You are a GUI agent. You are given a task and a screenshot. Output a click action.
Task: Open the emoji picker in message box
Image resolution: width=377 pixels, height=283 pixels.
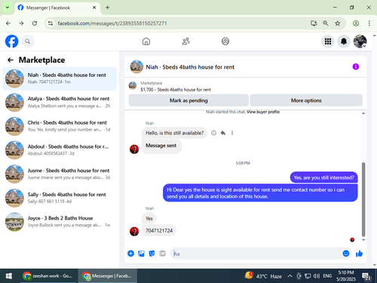tap(346, 254)
